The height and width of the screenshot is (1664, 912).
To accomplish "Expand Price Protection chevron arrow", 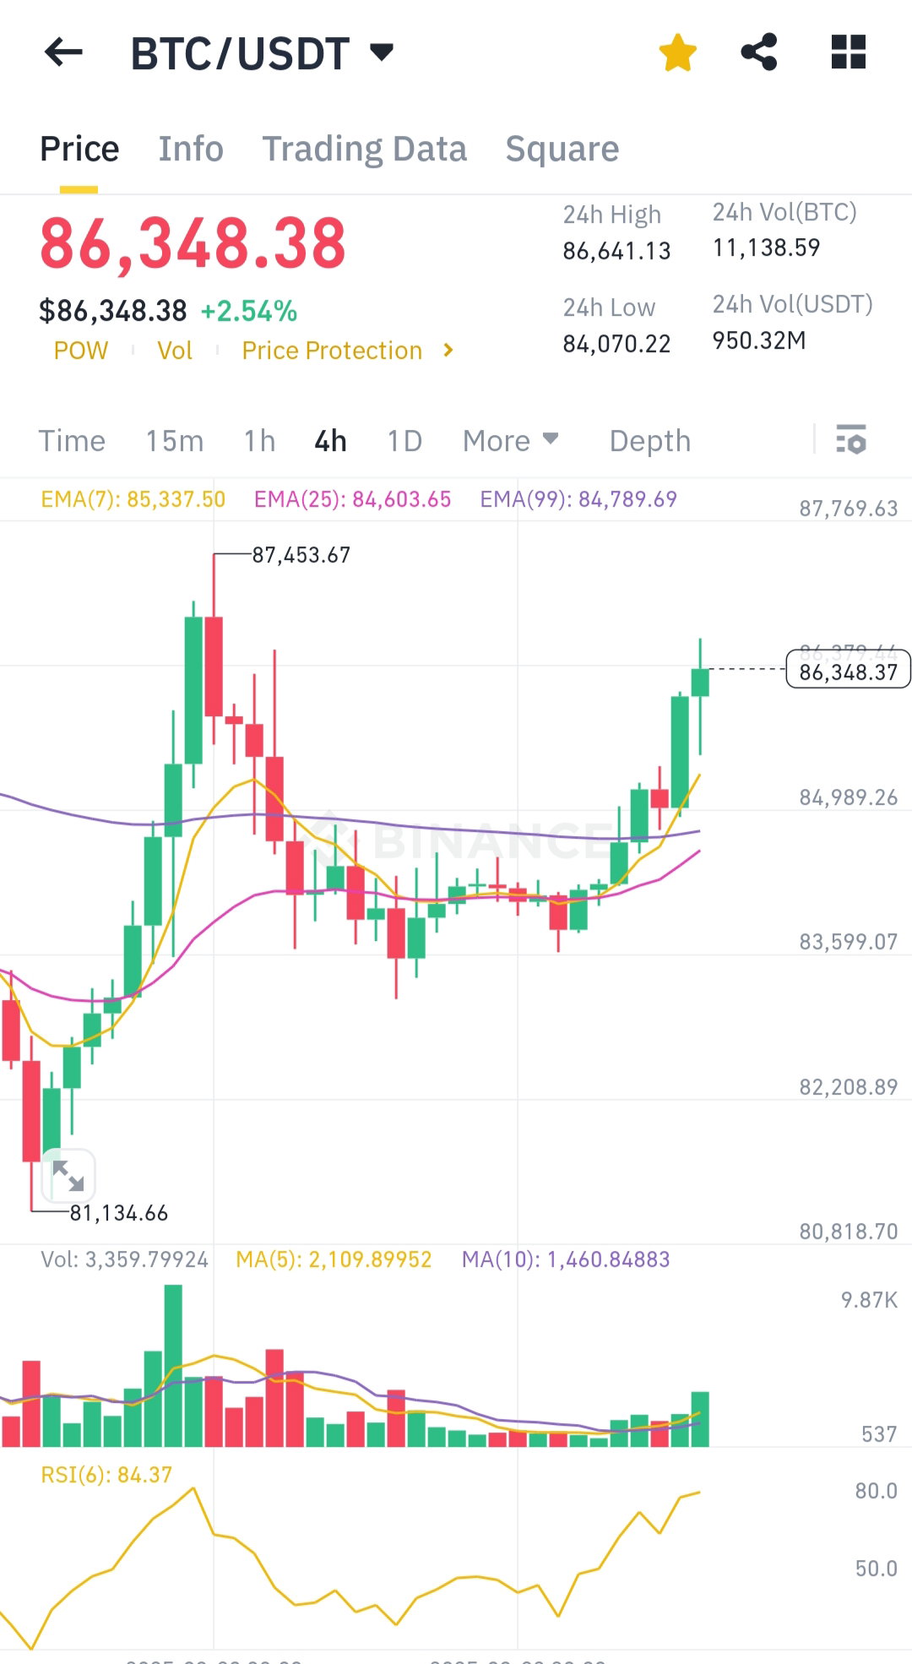I will (x=448, y=350).
